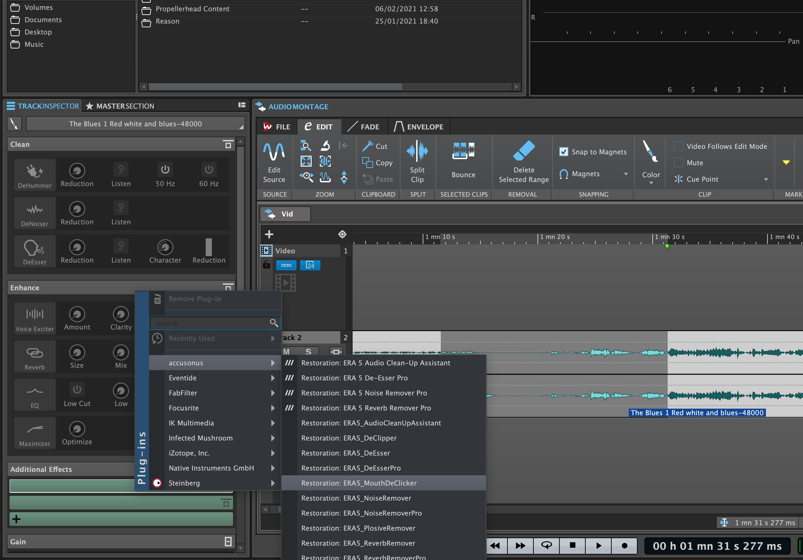Click the Remove Plug-in trash icon
This screenshot has height=560, width=803.
[158, 298]
